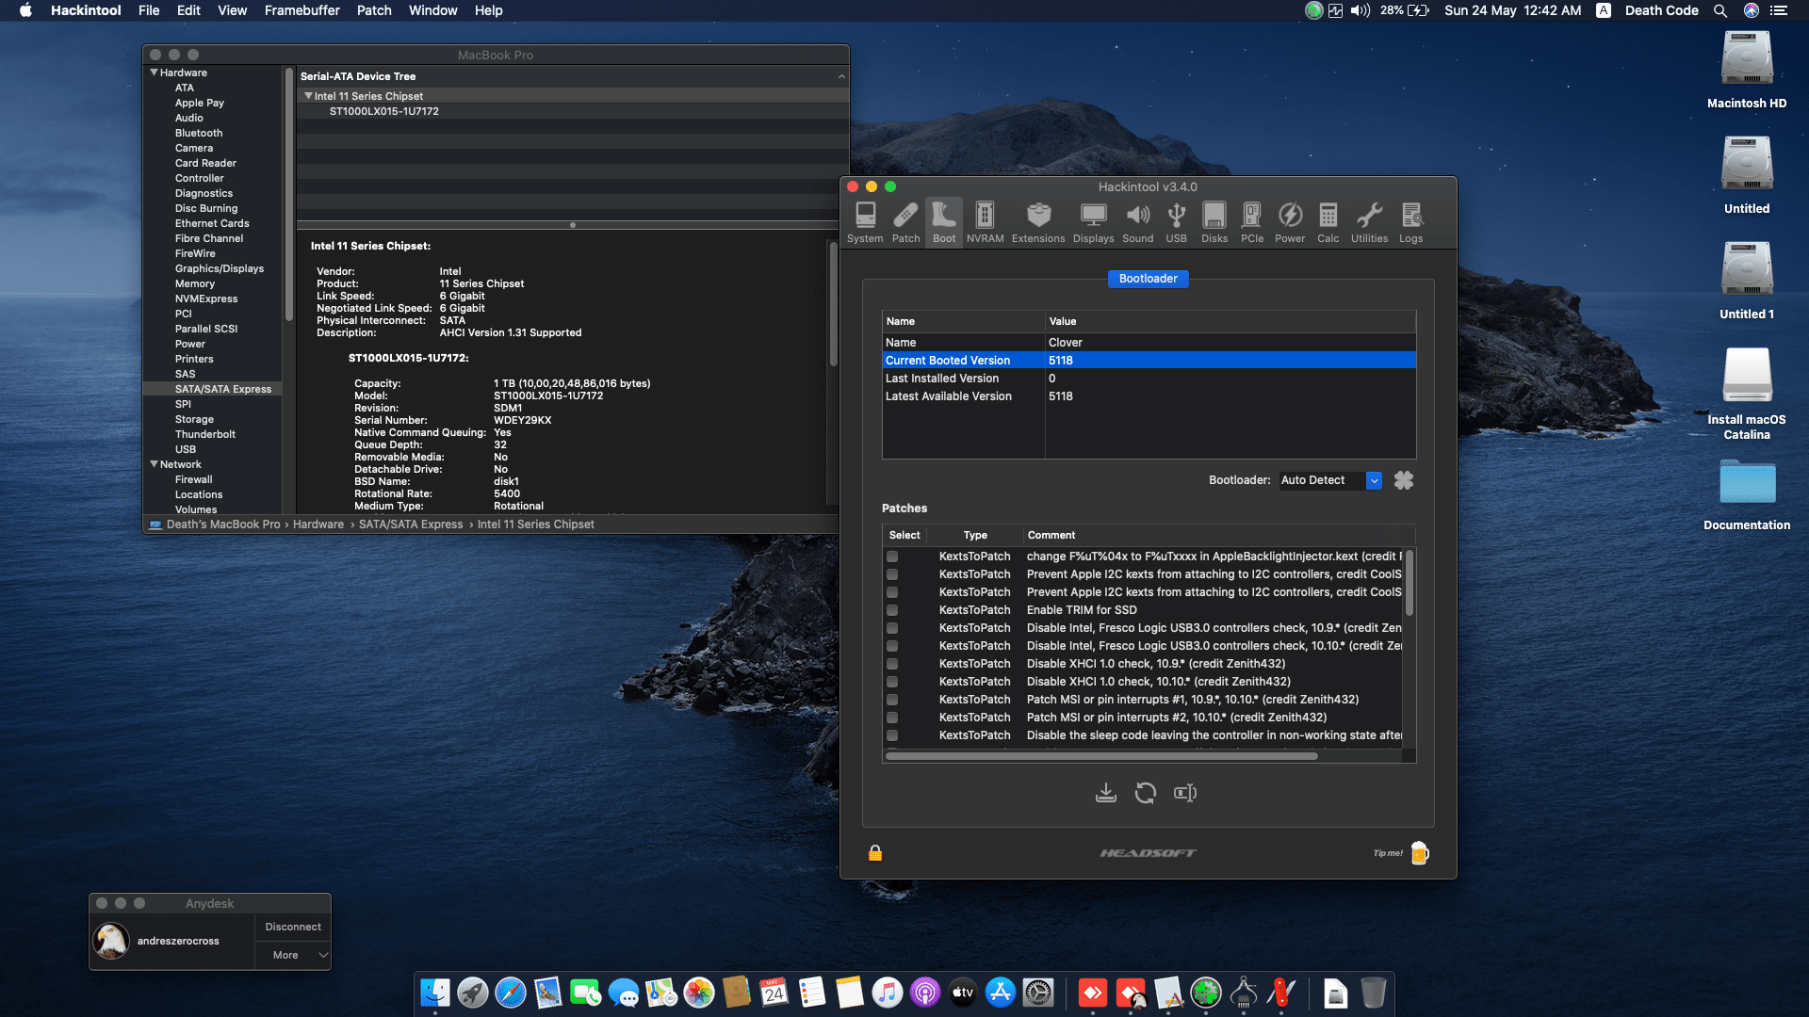Open the Framebuffer menu in the menu bar
The width and height of the screenshot is (1809, 1017).
(x=301, y=10)
